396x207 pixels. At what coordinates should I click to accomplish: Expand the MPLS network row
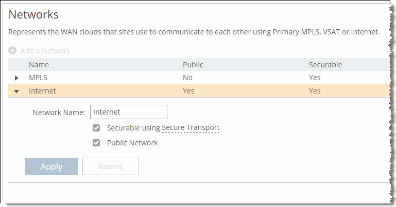16,78
